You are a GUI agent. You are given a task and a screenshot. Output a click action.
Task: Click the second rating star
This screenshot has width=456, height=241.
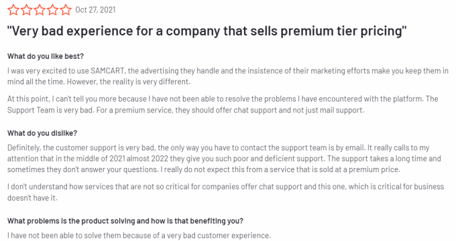tap(26, 10)
